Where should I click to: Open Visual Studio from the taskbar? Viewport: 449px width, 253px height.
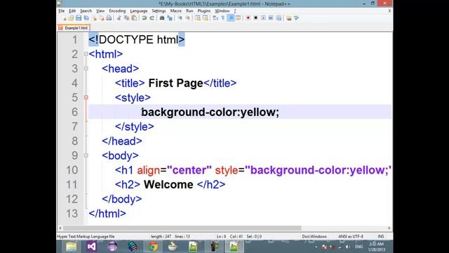[91, 247]
